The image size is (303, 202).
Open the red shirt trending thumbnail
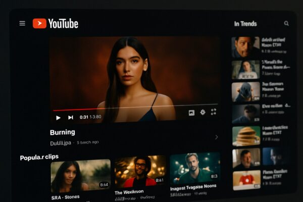click(246, 180)
